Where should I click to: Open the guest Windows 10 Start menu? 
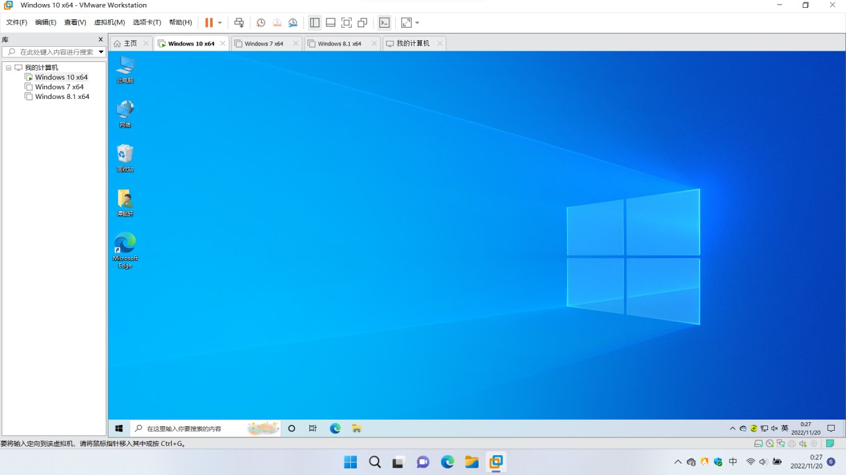119,428
